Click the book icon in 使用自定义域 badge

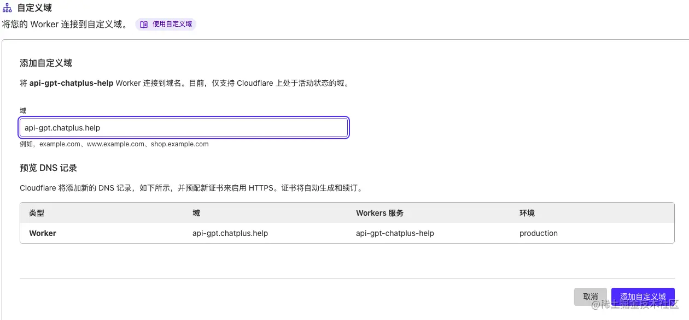144,25
